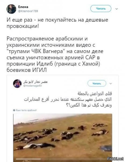Open the 'Язык твита: арабский' language link
The height and width of the screenshot is (162, 125).
click(26, 110)
